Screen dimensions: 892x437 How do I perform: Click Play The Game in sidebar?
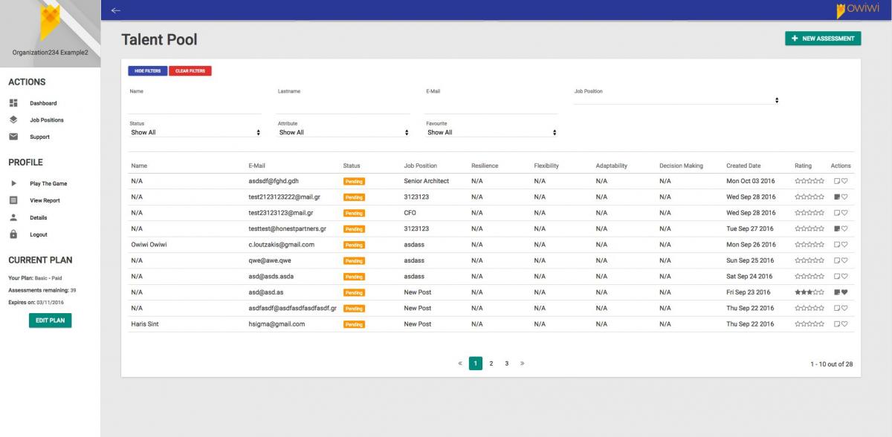click(x=48, y=184)
